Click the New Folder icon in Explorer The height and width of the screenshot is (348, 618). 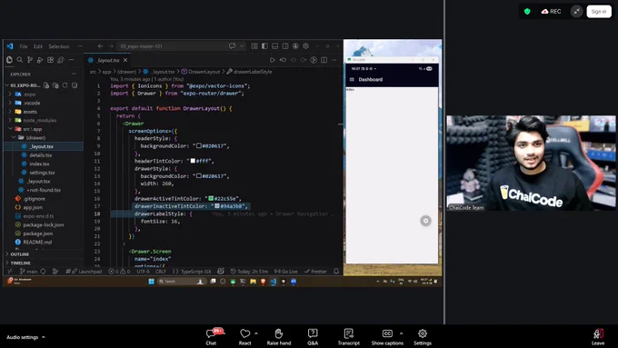(x=55, y=85)
